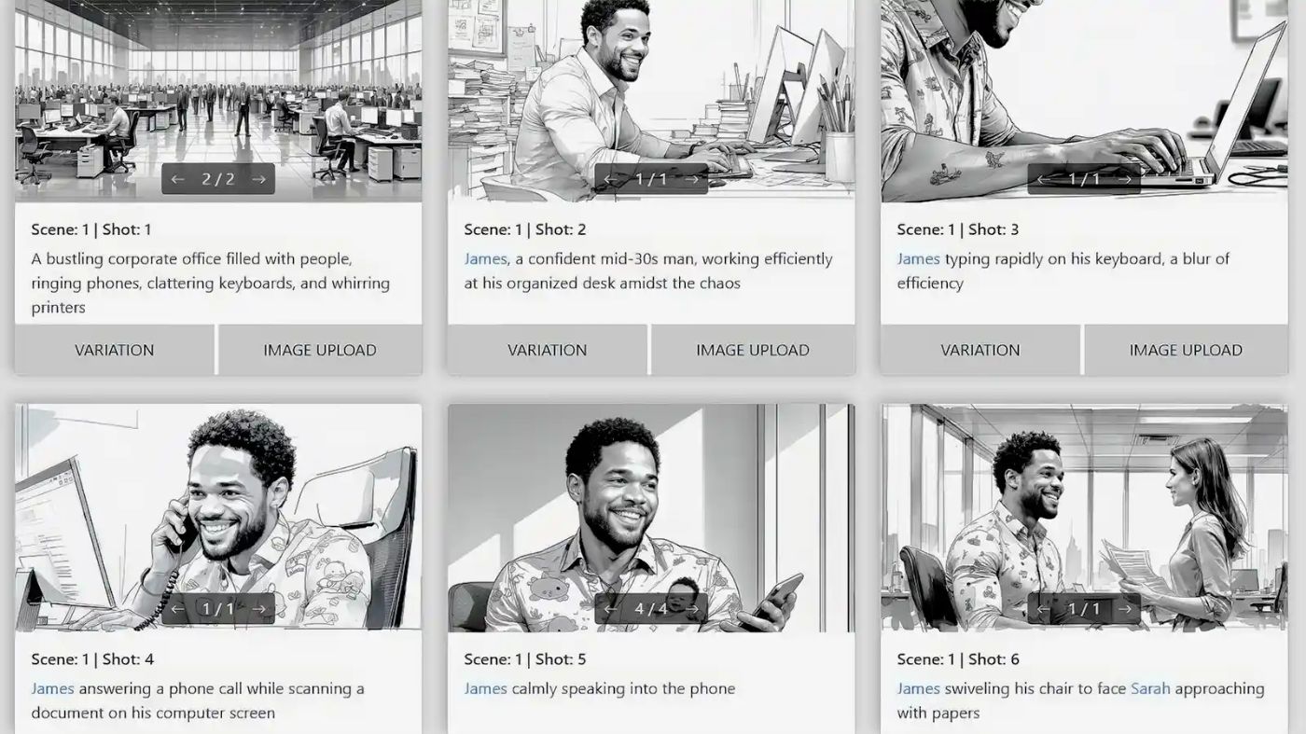This screenshot has width=1306, height=734.
Task: Edit Shot 5 description text
Action: pyautogui.click(x=600, y=688)
